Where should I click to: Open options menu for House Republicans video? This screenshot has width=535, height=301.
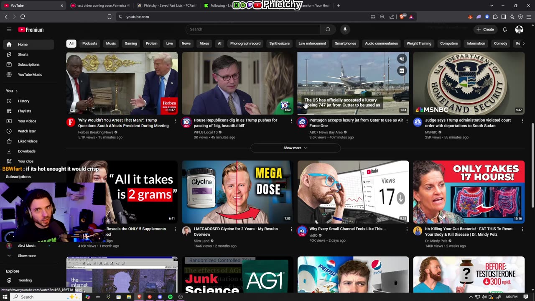291,121
